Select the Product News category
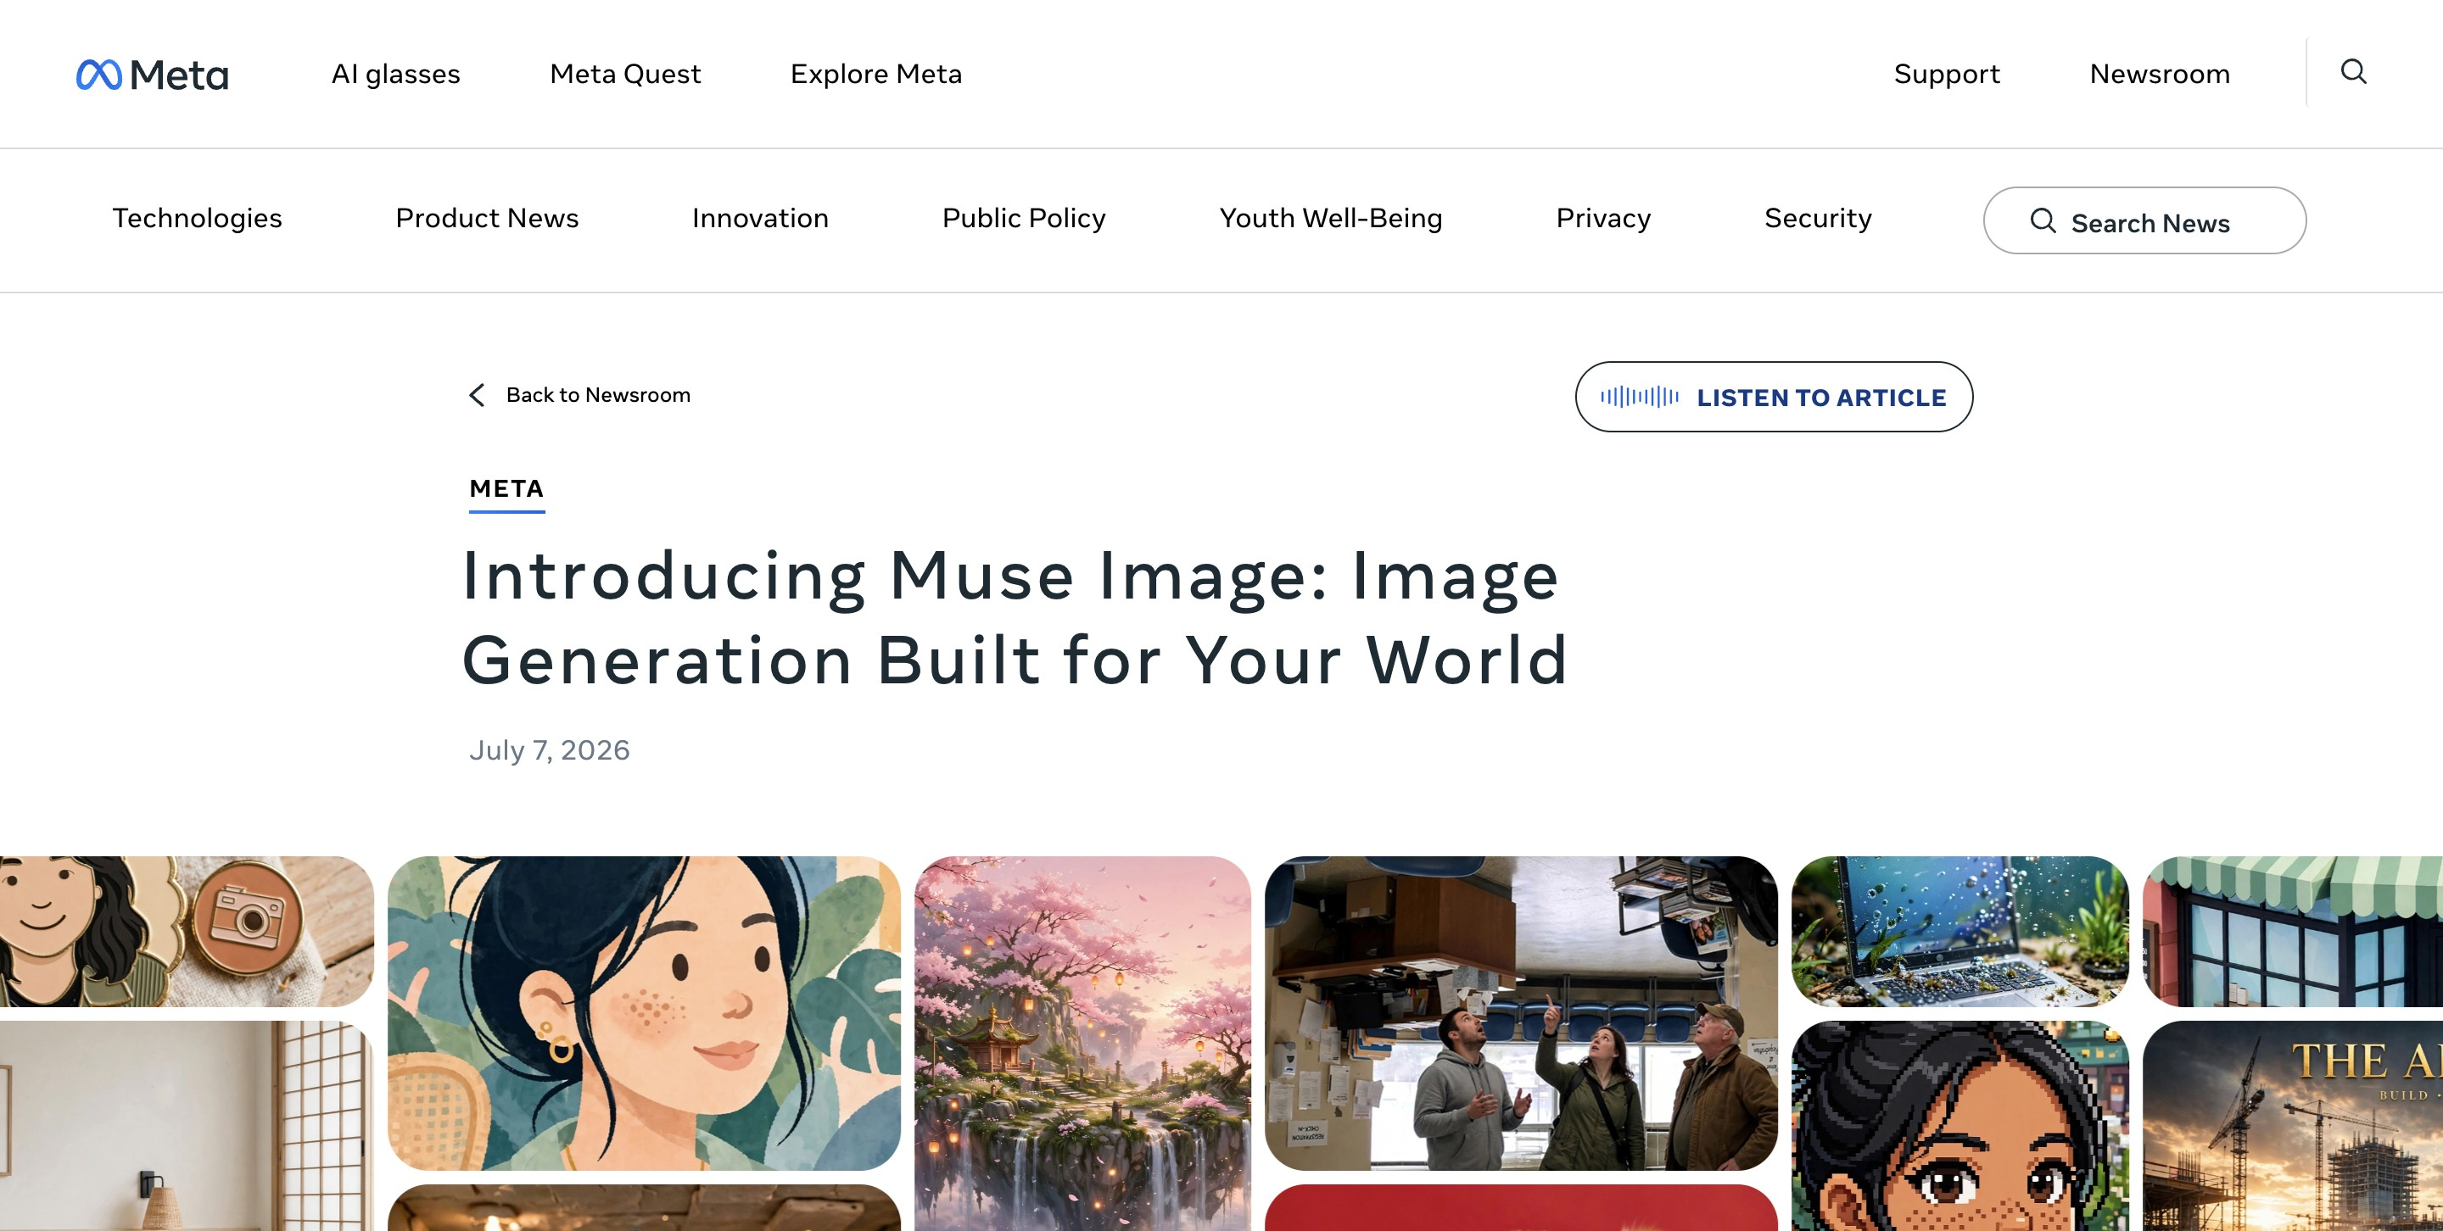Screen dimensions: 2443x1231 [x=487, y=218]
